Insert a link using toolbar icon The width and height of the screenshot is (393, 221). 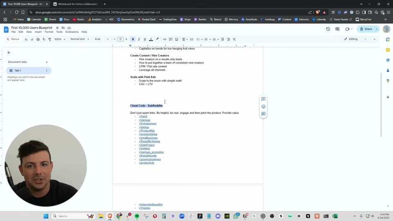[x=165, y=39]
